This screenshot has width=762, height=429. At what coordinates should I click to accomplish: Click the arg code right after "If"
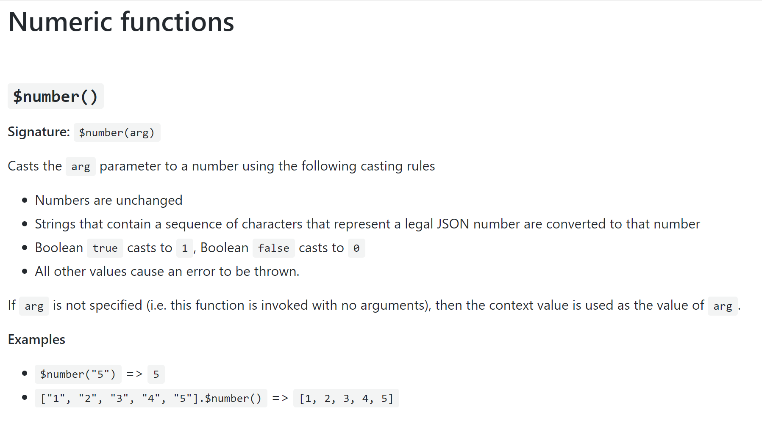(34, 306)
